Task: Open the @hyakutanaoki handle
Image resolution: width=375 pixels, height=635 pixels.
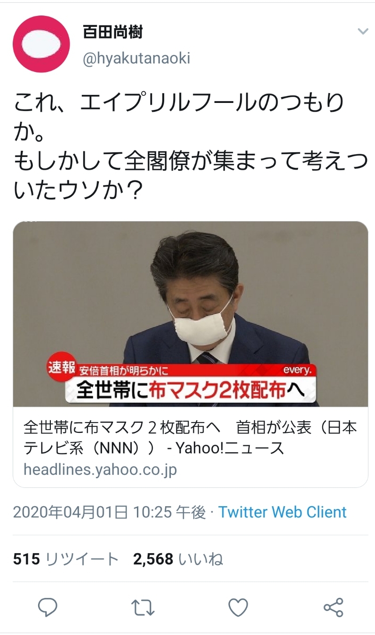Action: [136, 58]
